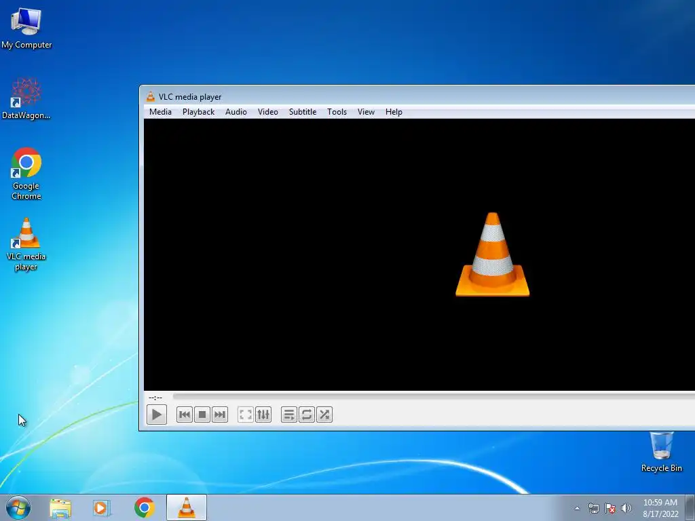The image size is (695, 521).
Task: Click Show Desktop strip at taskbar end
Action: (x=690, y=507)
